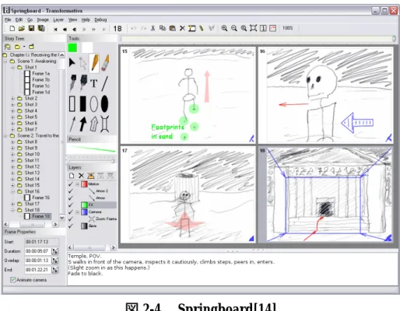This screenshot has width=400, height=311.
Task: Open the View menu
Action: 72,19
